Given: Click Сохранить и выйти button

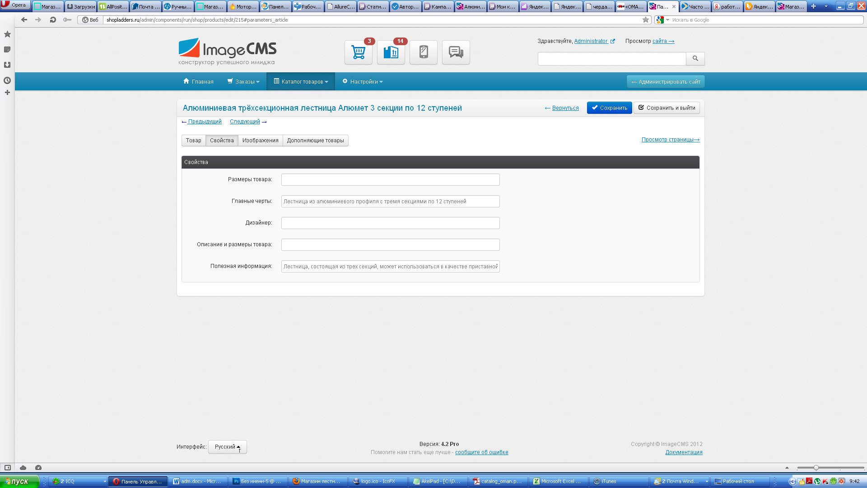Looking at the screenshot, I should [x=667, y=108].
